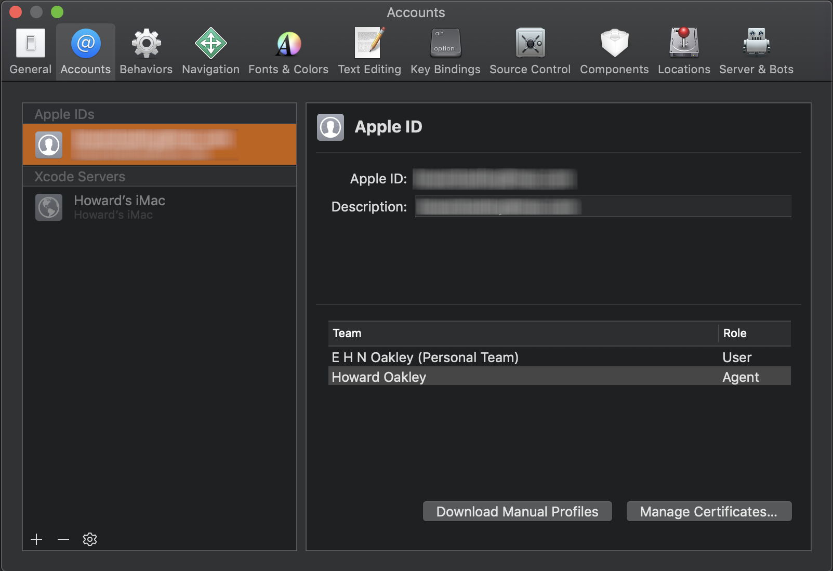This screenshot has width=833, height=571.
Task: Remove selected account with minus button
Action: click(63, 539)
